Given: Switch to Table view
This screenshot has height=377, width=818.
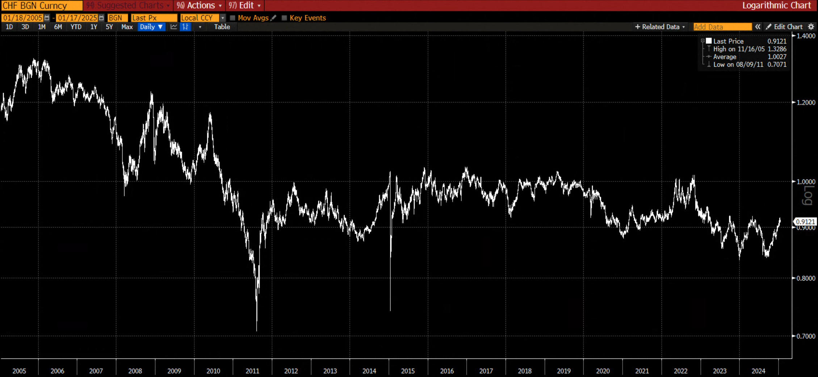Looking at the screenshot, I should pyautogui.click(x=222, y=27).
